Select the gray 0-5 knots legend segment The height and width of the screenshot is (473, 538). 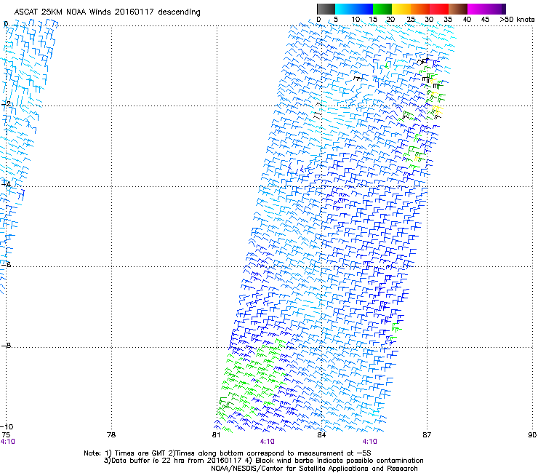tap(326, 9)
